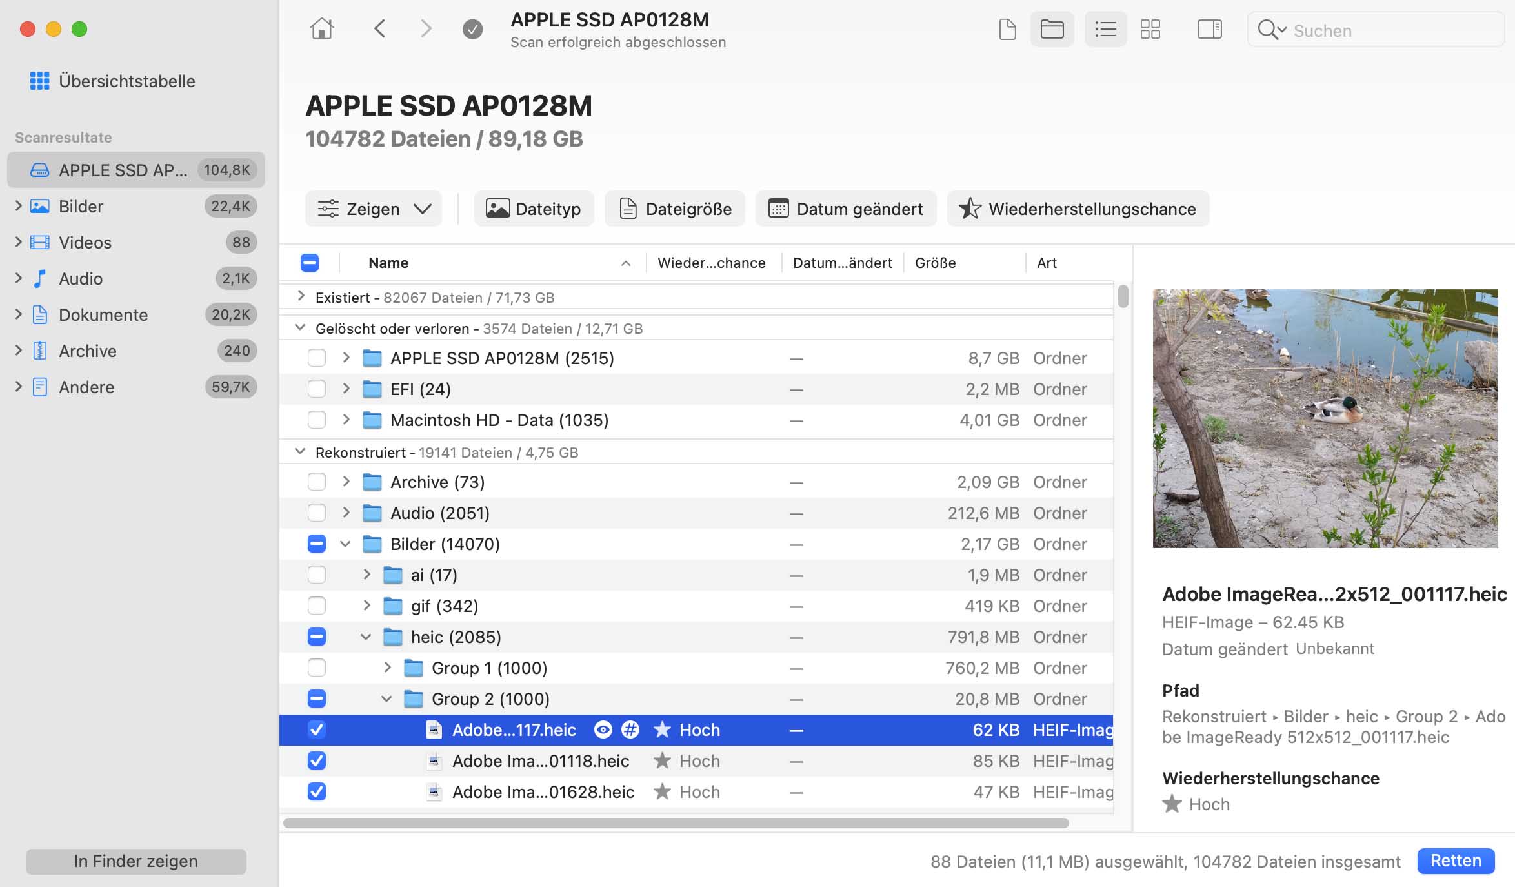This screenshot has height=887, width=1515.
Task: Expand the Group 1 (1000) folder
Action: click(x=388, y=668)
